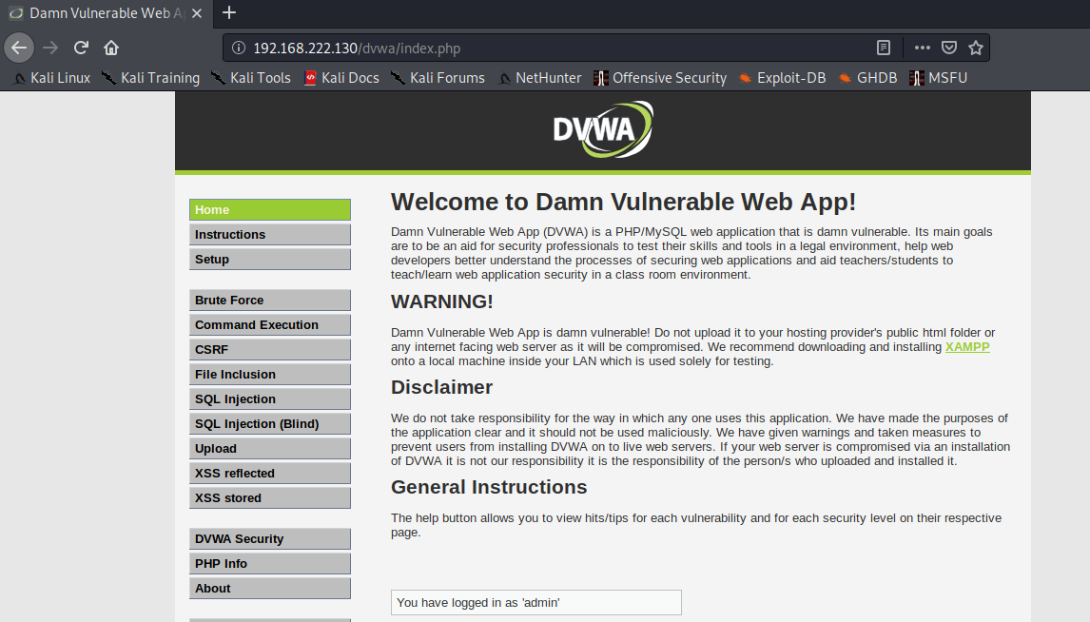Open Offensive Security bookmark
This screenshot has width=1090, height=622.
click(660, 78)
